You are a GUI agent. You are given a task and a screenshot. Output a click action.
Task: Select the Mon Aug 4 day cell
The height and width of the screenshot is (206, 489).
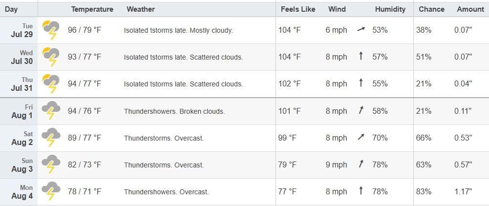pos(19,192)
